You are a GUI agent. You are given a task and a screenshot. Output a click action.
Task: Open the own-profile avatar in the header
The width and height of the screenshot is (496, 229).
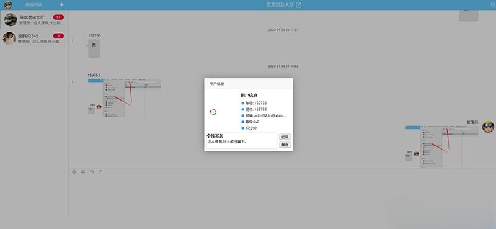(x=8, y=5)
